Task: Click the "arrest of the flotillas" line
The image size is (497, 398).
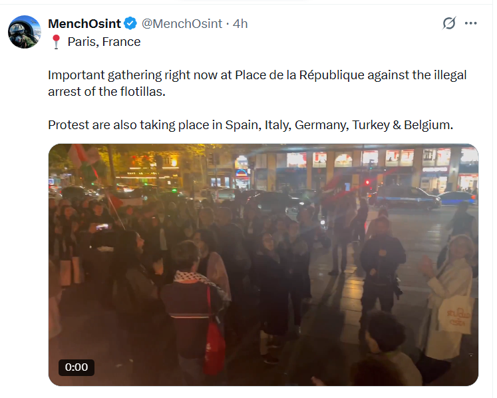Action: pyautogui.click(x=106, y=91)
